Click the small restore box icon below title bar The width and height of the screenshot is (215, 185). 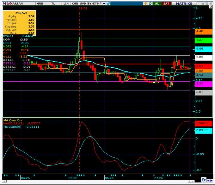(x=211, y=7)
